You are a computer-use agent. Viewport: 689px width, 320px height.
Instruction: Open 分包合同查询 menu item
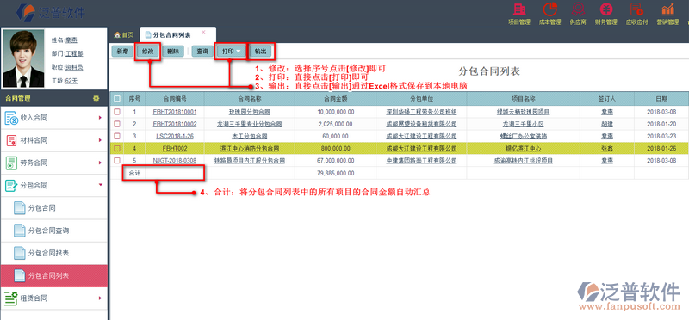tap(53, 231)
